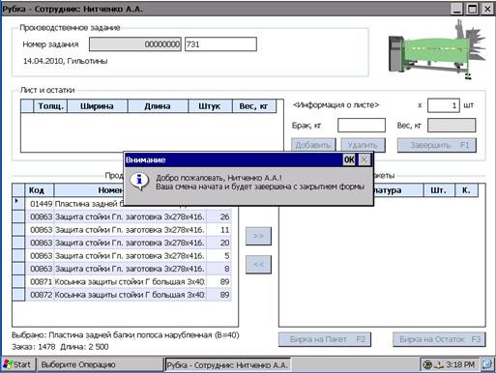This screenshot has height=373, width=496.
Task: Click the >> move-right button
Action: click(x=258, y=236)
